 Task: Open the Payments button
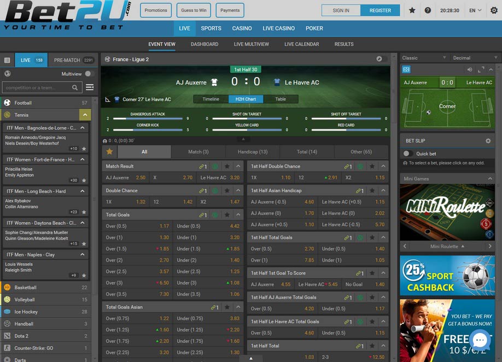pyautogui.click(x=230, y=10)
